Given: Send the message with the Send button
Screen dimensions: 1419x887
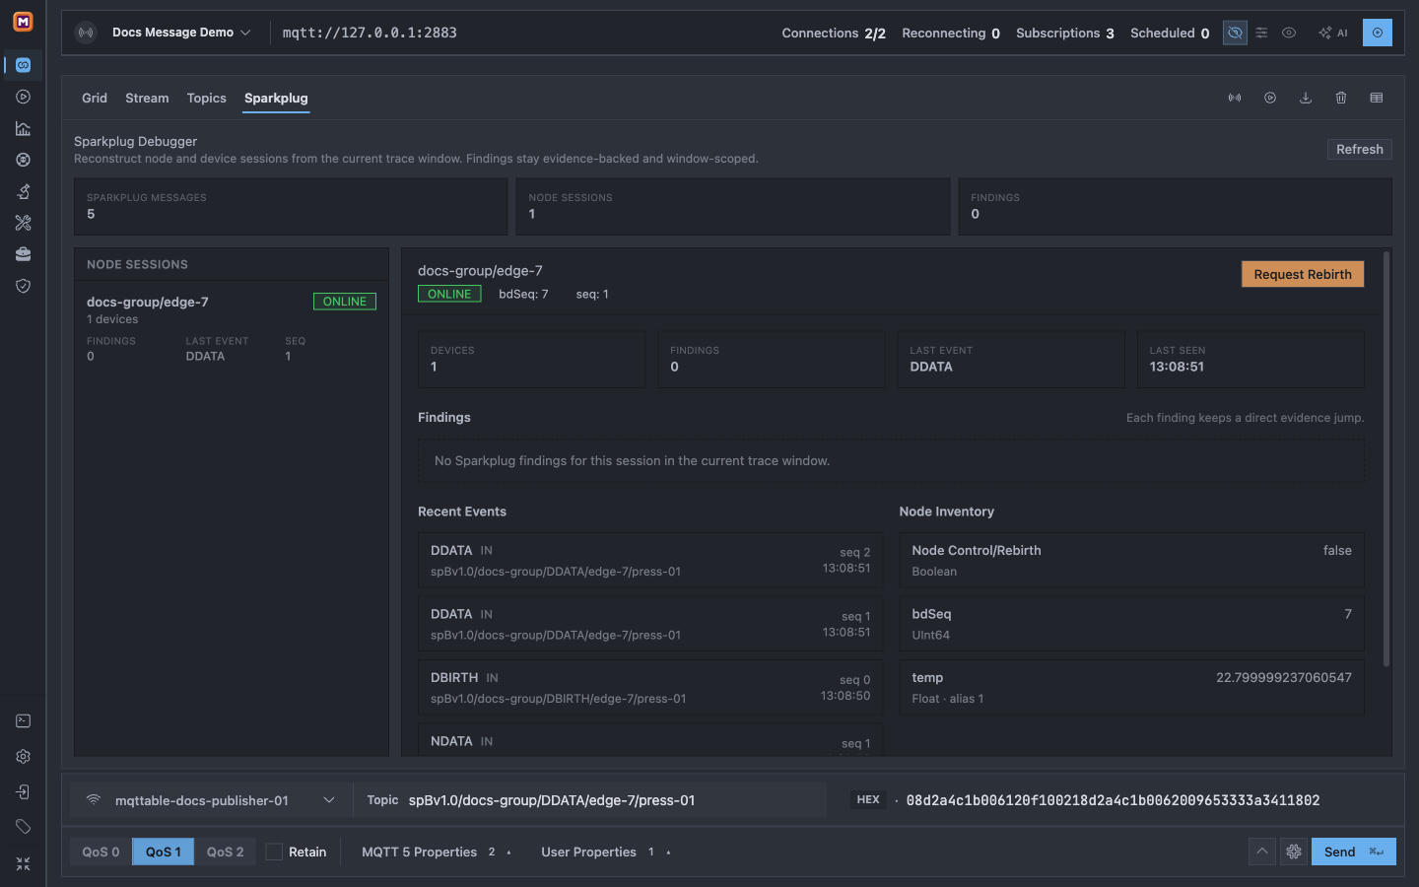Looking at the screenshot, I should click(1354, 852).
